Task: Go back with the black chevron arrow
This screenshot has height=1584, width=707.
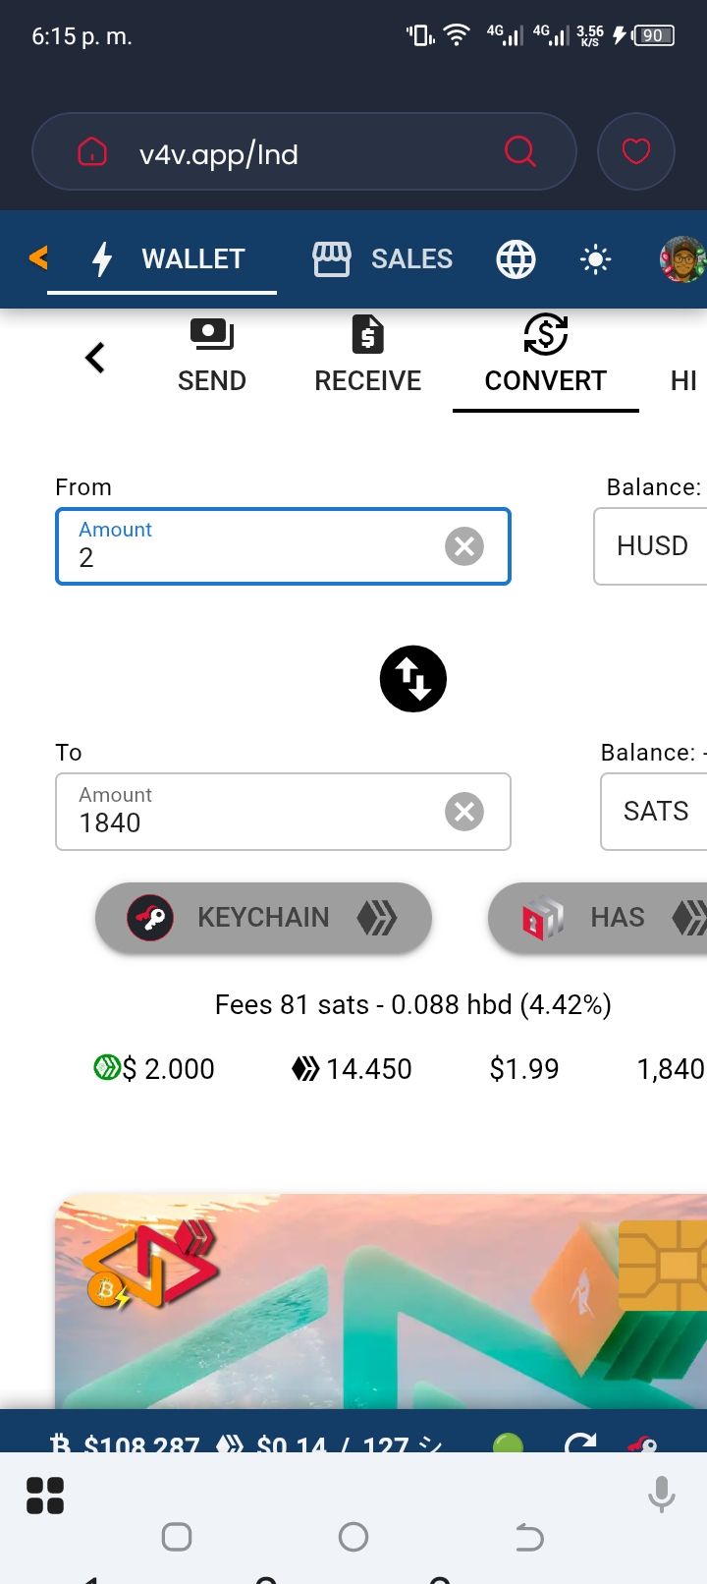Action: [x=95, y=358]
